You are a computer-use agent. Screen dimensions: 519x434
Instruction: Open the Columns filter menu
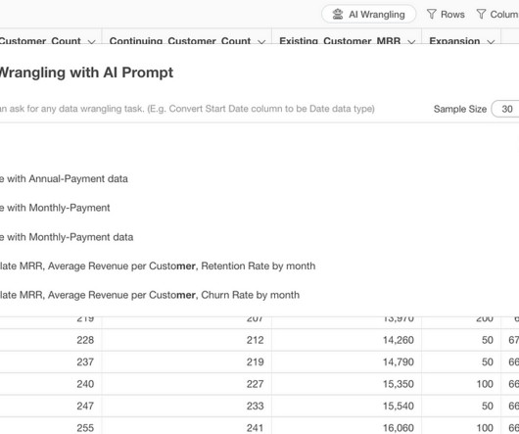(497, 15)
